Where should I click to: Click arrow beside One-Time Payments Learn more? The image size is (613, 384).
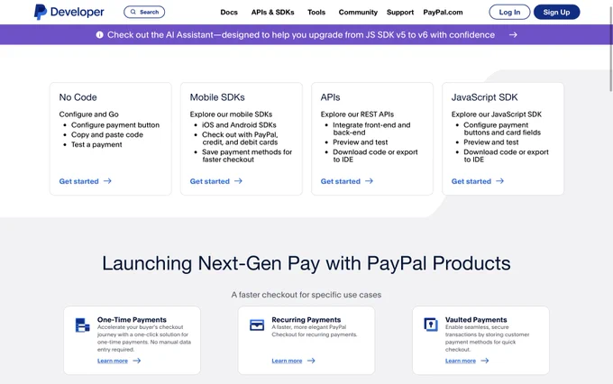(137, 361)
